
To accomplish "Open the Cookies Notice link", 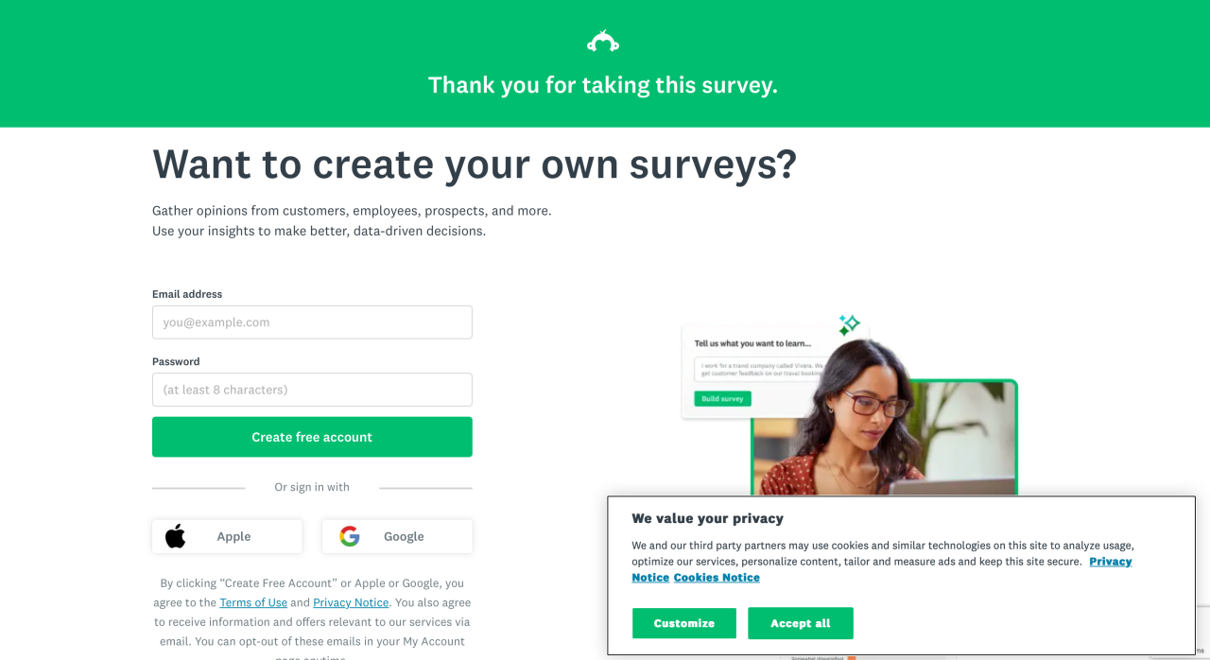I will 717,578.
